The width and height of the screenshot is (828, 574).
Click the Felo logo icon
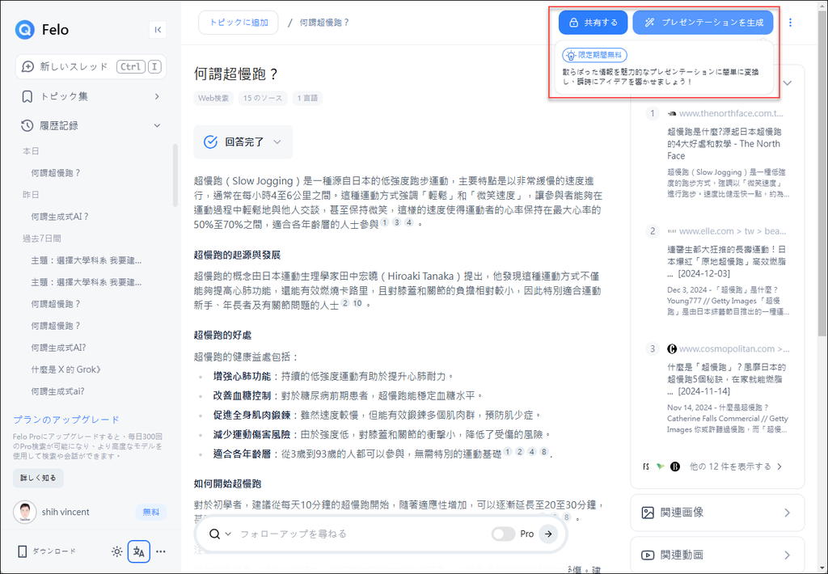[25, 30]
